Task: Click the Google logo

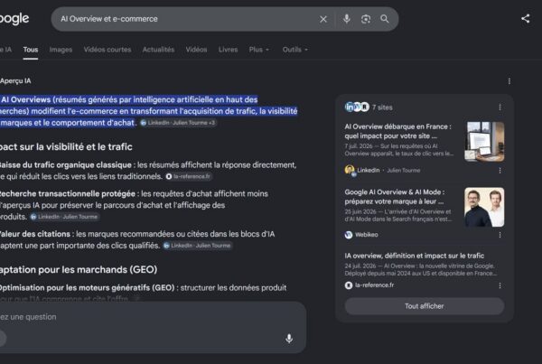Action: click(x=14, y=19)
